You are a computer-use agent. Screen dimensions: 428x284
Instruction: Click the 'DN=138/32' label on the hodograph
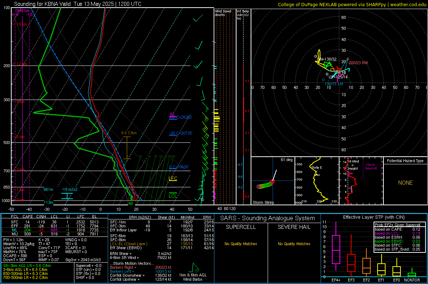(327, 59)
